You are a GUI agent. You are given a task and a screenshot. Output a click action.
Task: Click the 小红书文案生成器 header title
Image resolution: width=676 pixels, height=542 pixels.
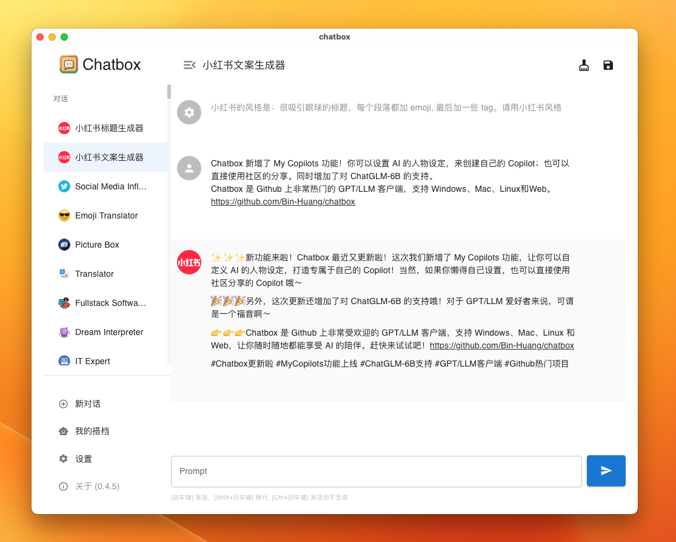point(244,65)
